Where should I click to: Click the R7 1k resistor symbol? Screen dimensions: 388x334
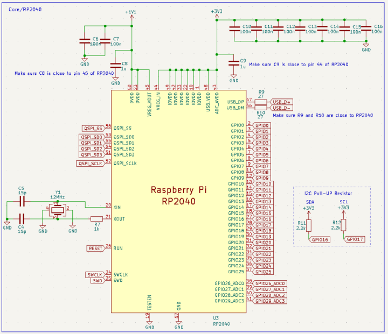(96, 218)
